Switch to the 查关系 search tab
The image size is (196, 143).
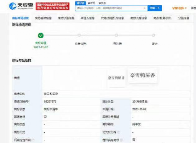(x=102, y=3)
